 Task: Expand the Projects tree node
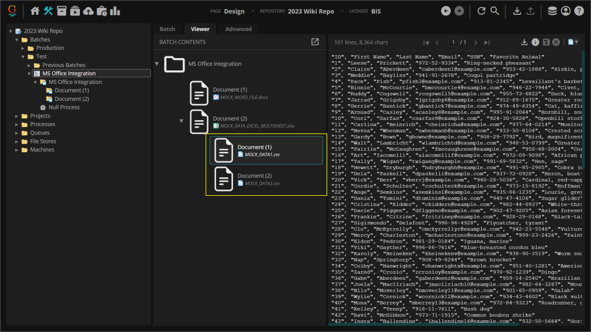pyautogui.click(x=17, y=116)
